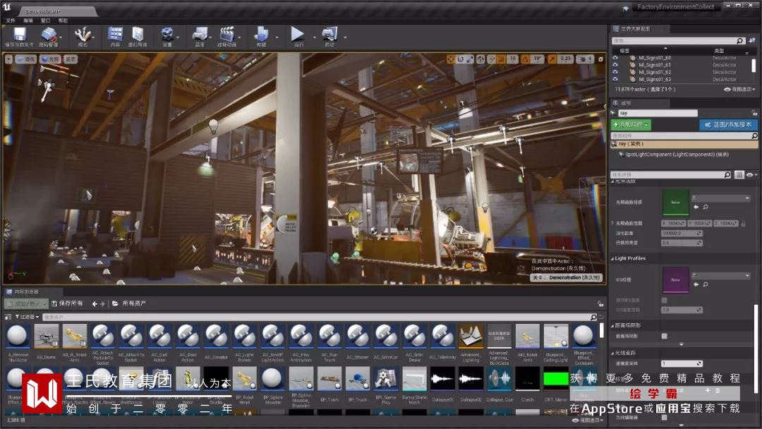762x429 pixels.
Task: Toggle visibility eye for MI_Signs01_63
Action: (615, 79)
